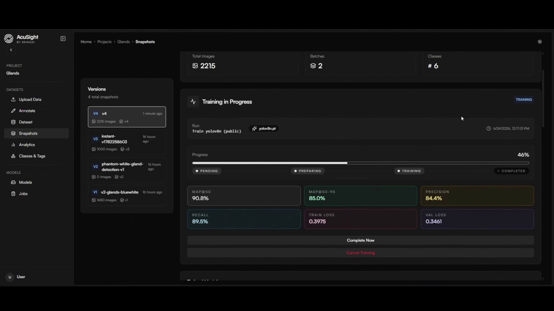This screenshot has width=554, height=311.
Task: Click the back chevron under the logo
Action: pos(11,50)
